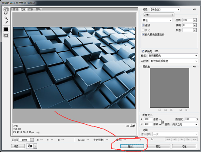This screenshot has width=201, height=152.
Task: Switch to the 四联 tab
Action: tap(38, 9)
